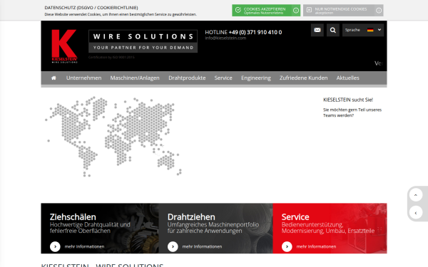
Task: Open the Aktuelles menu
Action: click(x=348, y=78)
